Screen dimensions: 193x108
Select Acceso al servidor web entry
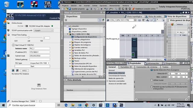117,84
